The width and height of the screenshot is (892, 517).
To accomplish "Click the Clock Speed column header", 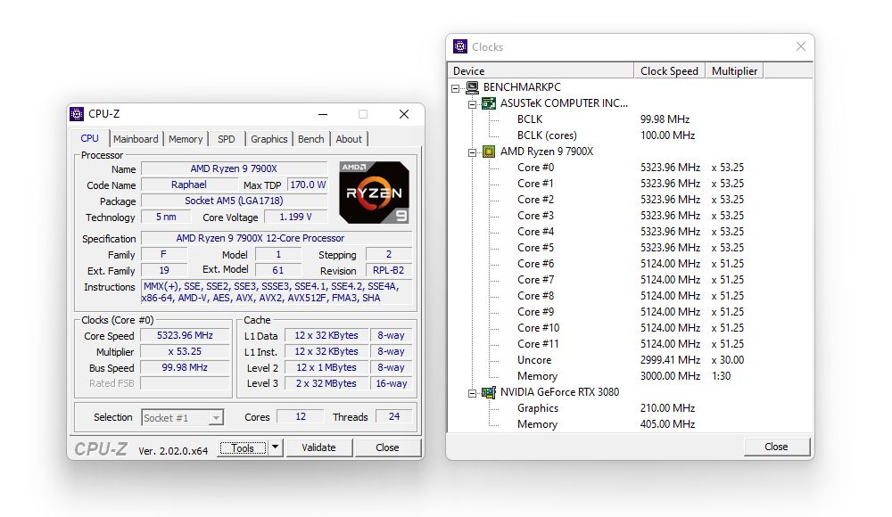I will point(670,70).
